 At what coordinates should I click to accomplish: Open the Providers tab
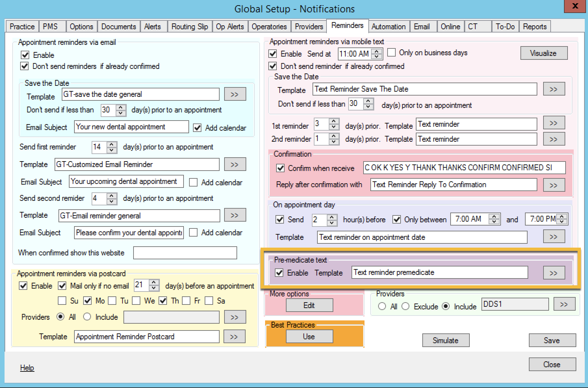pyautogui.click(x=309, y=27)
